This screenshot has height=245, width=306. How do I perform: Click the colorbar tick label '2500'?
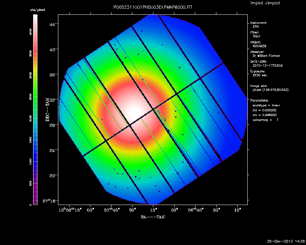(31, 97)
